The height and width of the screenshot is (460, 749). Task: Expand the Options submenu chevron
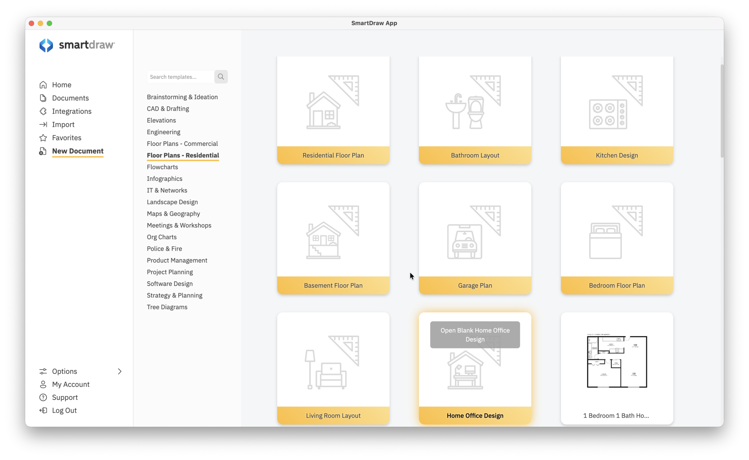[120, 371]
